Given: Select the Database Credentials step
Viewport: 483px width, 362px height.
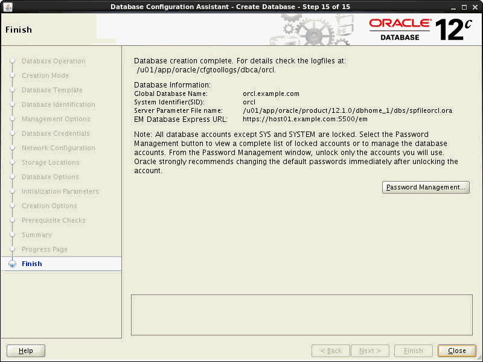Looking at the screenshot, I should pyautogui.click(x=56, y=133).
